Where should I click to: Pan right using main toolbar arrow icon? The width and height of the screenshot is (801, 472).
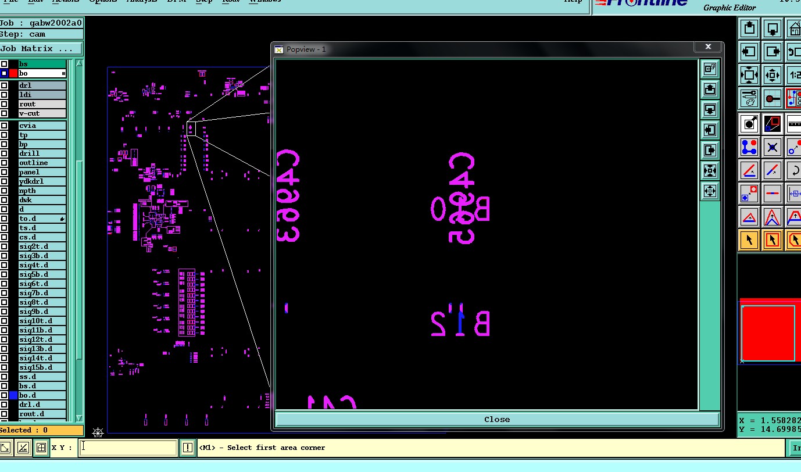tap(773, 51)
